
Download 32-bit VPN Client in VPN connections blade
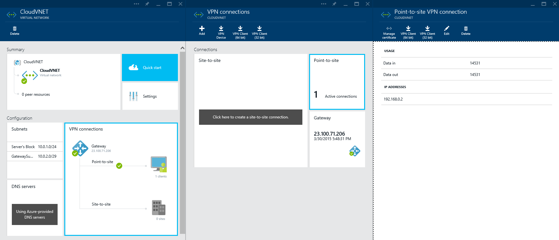(x=260, y=33)
